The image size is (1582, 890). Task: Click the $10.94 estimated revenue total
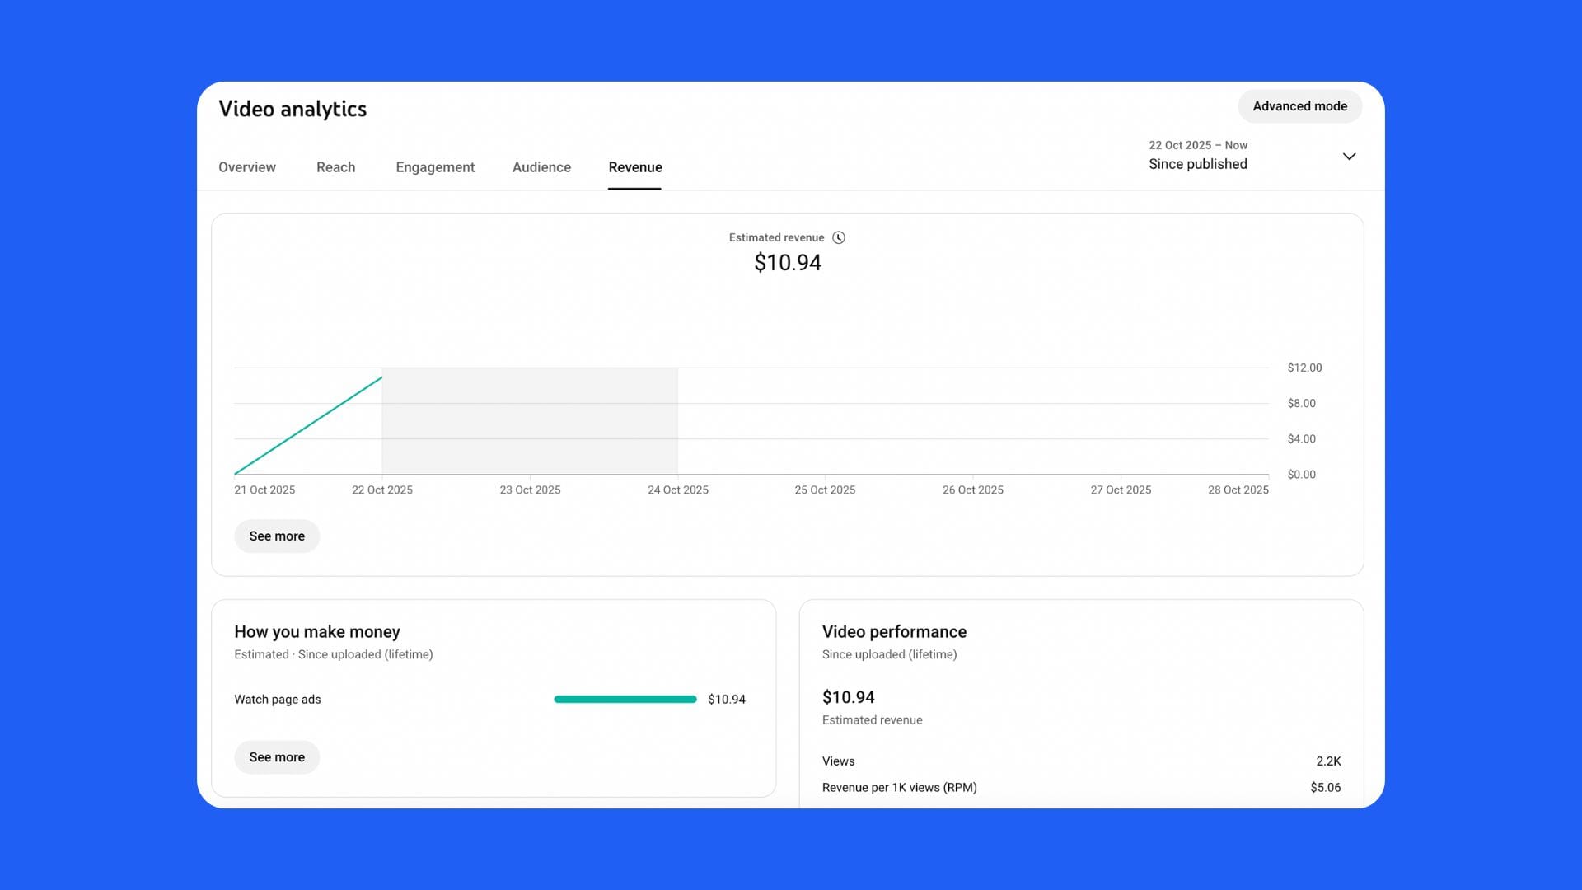tap(788, 263)
